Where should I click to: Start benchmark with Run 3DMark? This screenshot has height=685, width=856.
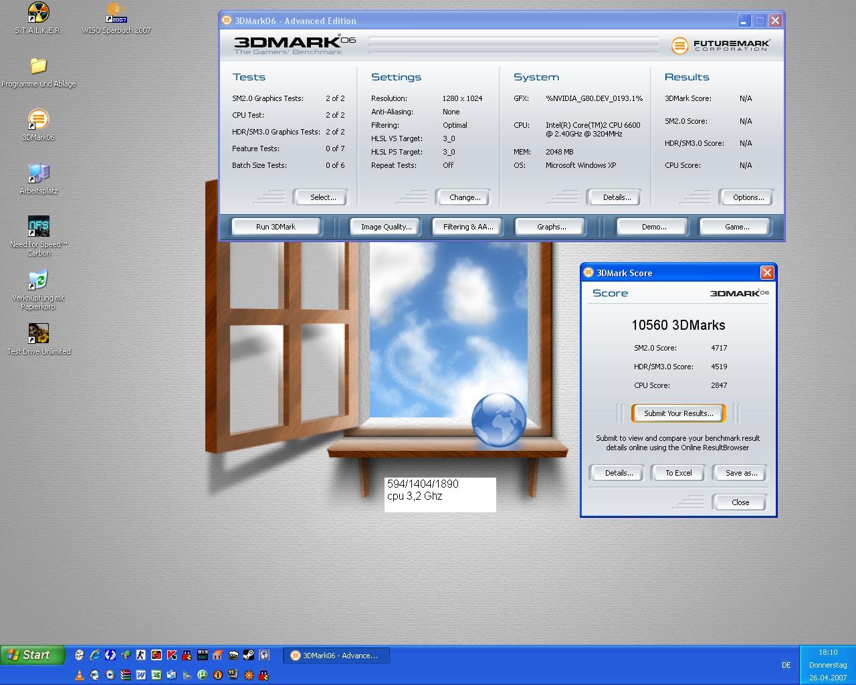click(x=276, y=227)
